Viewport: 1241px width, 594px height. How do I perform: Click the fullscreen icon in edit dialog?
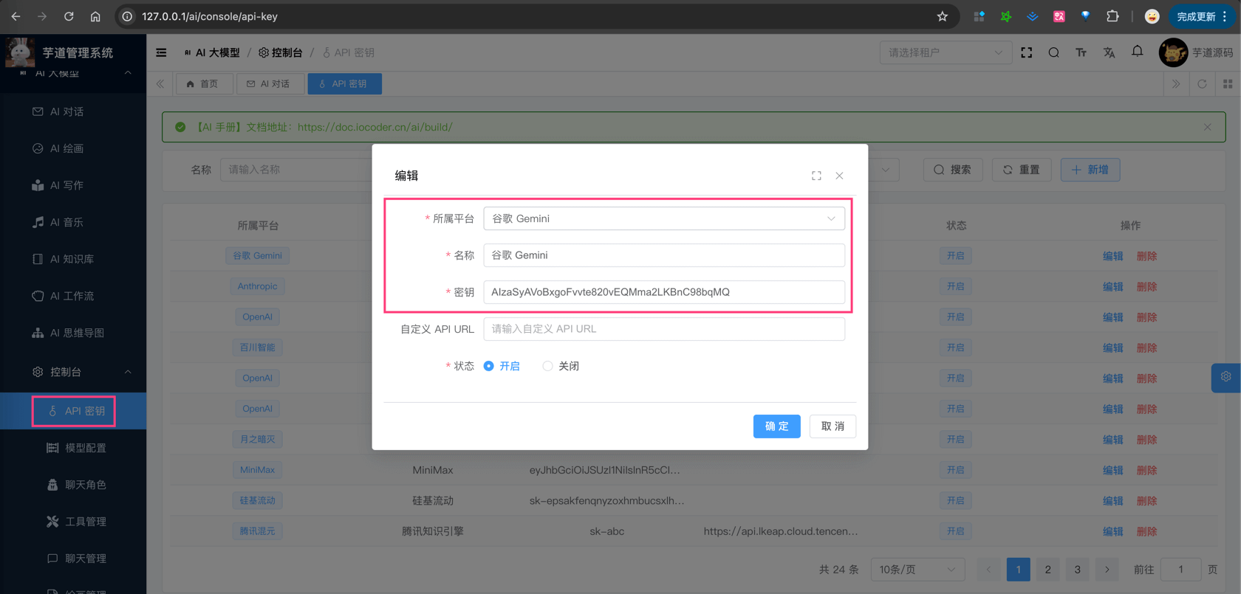pyautogui.click(x=816, y=176)
